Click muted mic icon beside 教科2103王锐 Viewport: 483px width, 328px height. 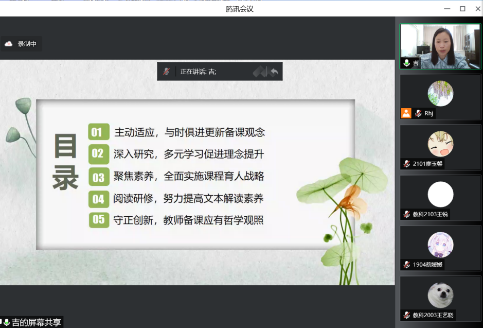tap(407, 214)
